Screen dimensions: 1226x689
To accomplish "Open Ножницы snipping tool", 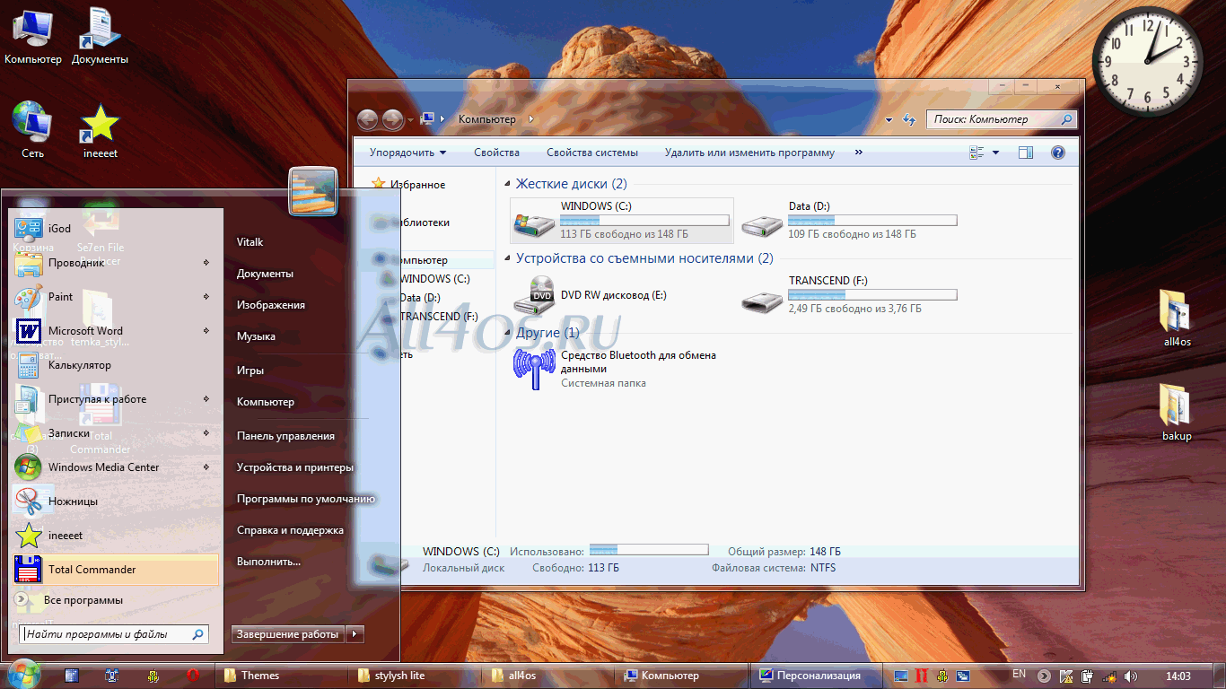I will tap(115, 501).
